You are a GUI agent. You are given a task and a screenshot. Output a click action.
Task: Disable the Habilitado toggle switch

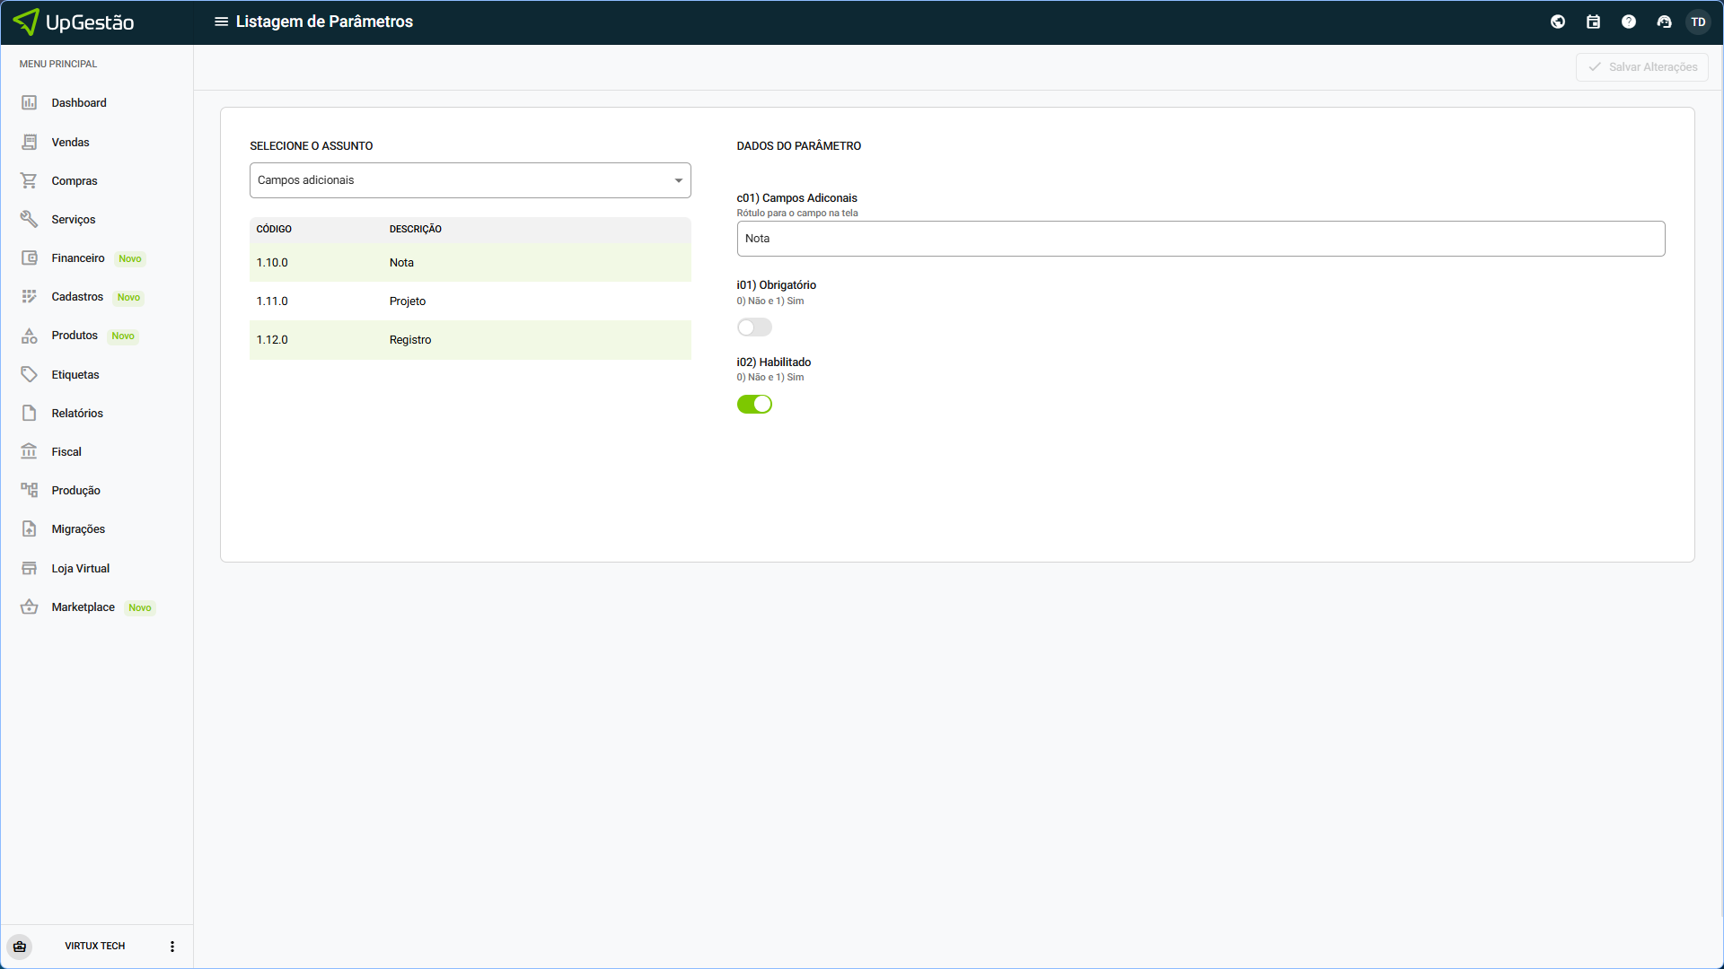(x=753, y=404)
